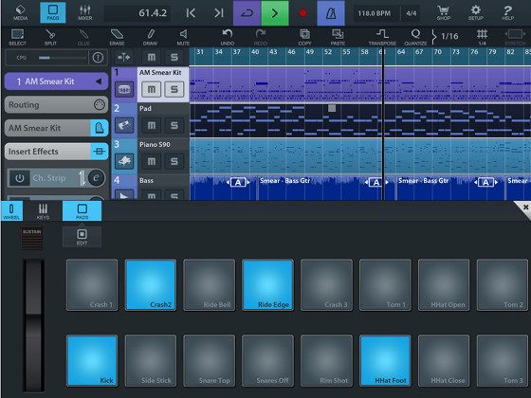531x398 pixels.
Task: Mute the Piano S90 track
Action: (152, 161)
